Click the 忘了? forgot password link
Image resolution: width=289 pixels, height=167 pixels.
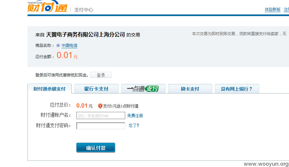[x=134, y=125]
